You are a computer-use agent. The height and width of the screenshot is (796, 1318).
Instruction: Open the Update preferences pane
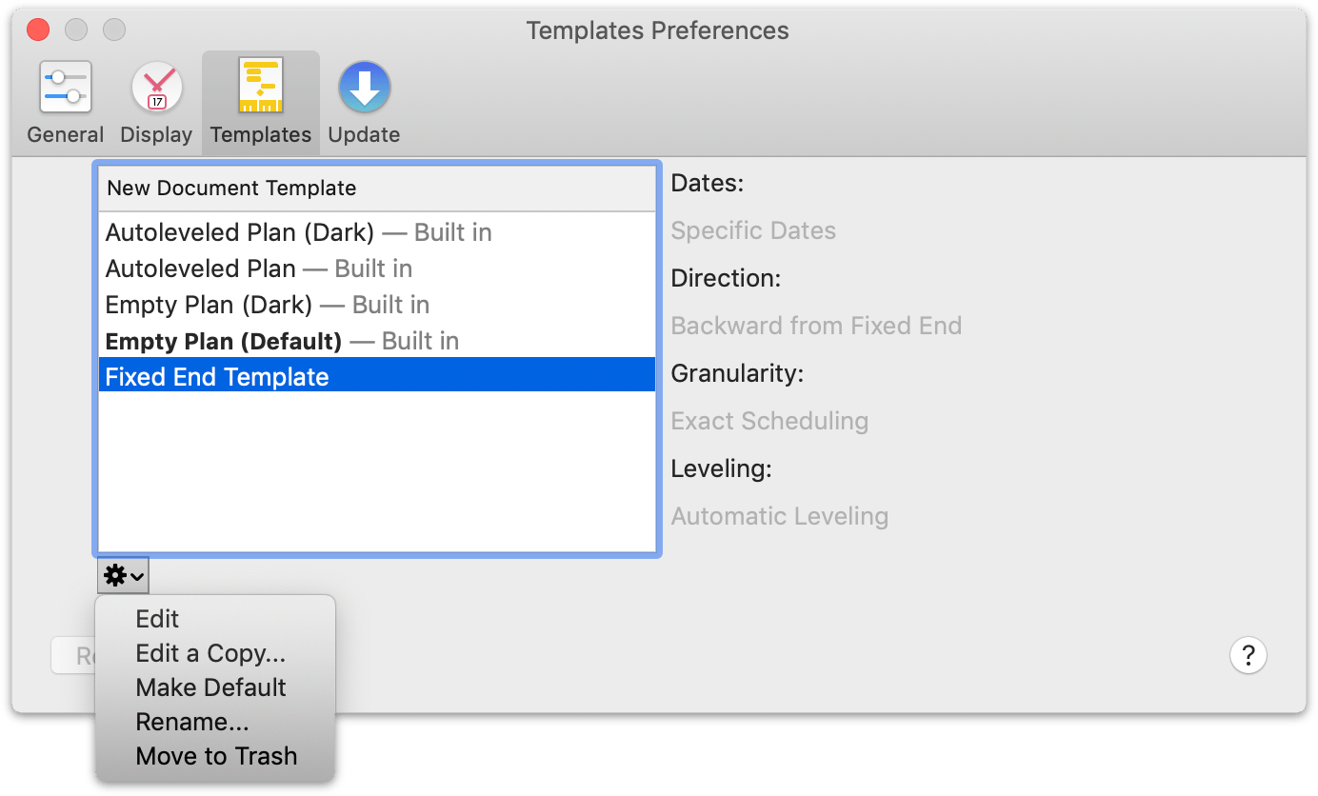(364, 104)
